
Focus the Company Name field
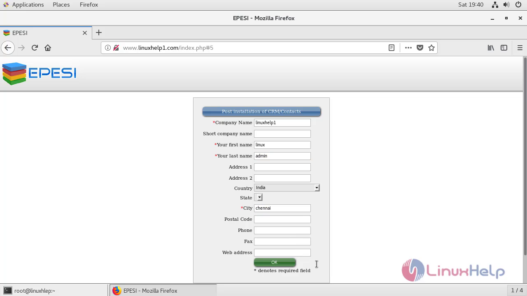tap(282, 123)
